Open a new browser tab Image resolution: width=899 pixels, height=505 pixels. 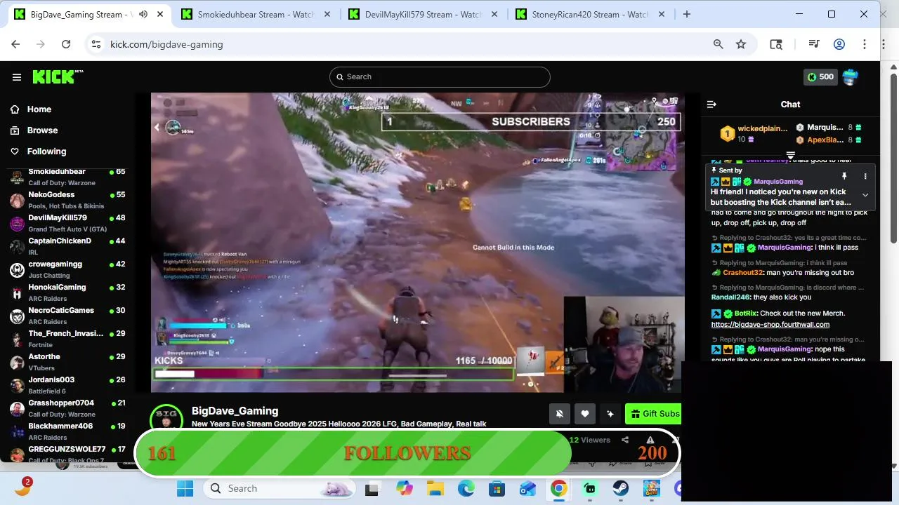click(687, 14)
